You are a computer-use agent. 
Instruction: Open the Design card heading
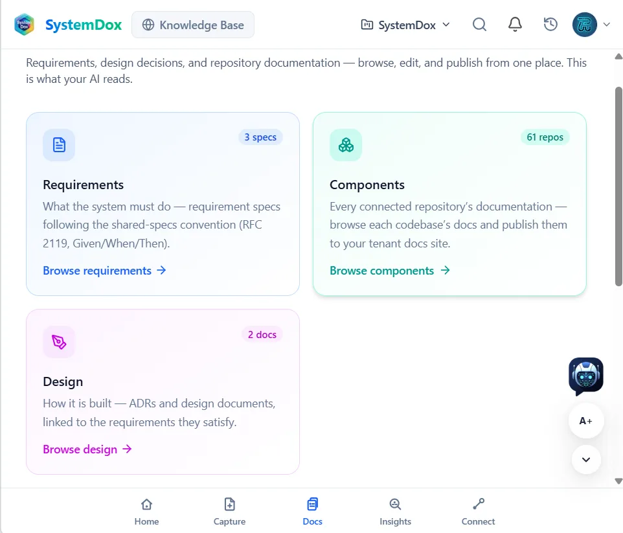63,382
